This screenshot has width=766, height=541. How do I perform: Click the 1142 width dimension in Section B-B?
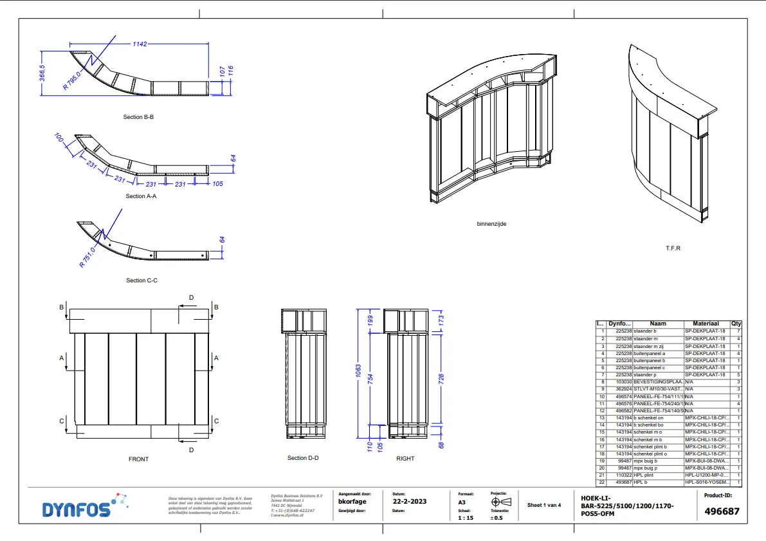[x=140, y=44]
